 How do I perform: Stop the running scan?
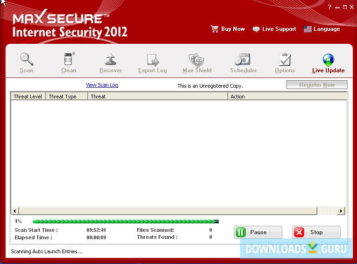[x=316, y=232]
